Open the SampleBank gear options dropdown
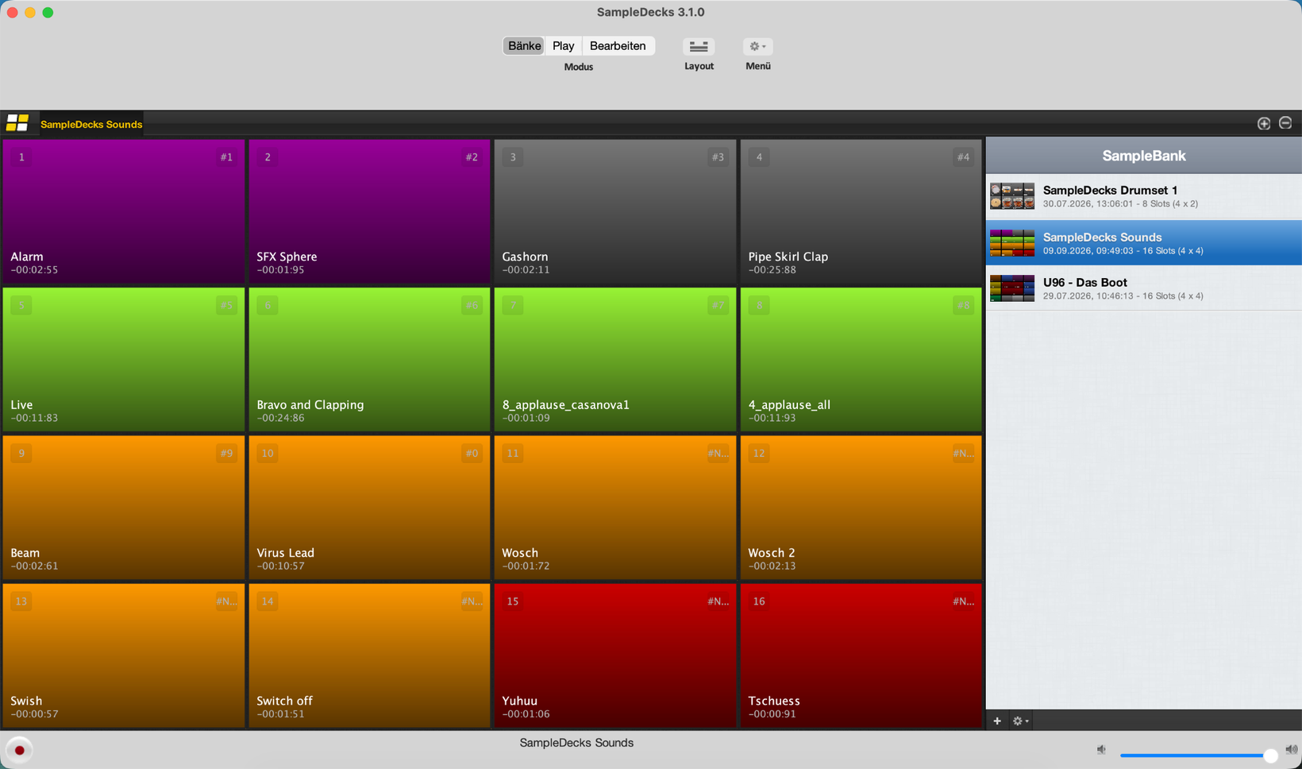1302x769 pixels. click(x=1020, y=721)
